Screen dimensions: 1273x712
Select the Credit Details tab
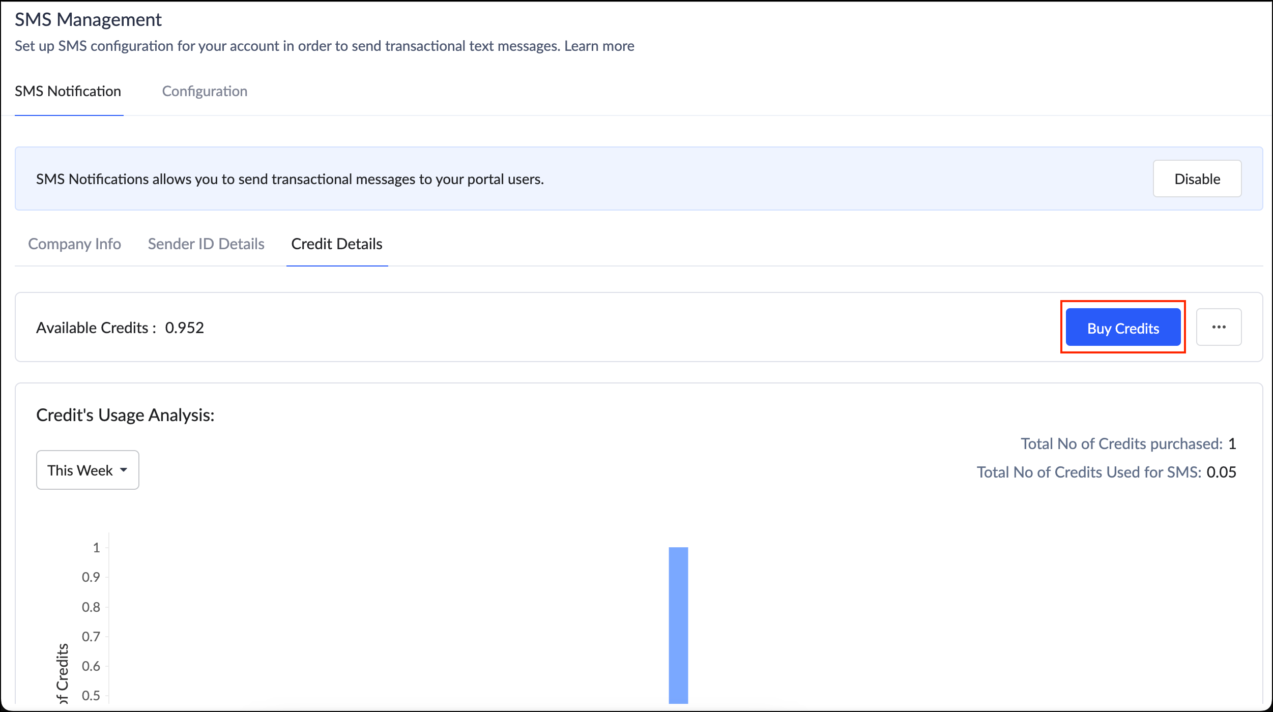pos(336,244)
